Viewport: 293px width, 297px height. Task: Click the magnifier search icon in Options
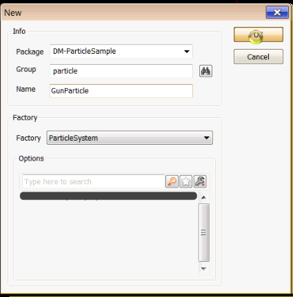click(x=172, y=181)
